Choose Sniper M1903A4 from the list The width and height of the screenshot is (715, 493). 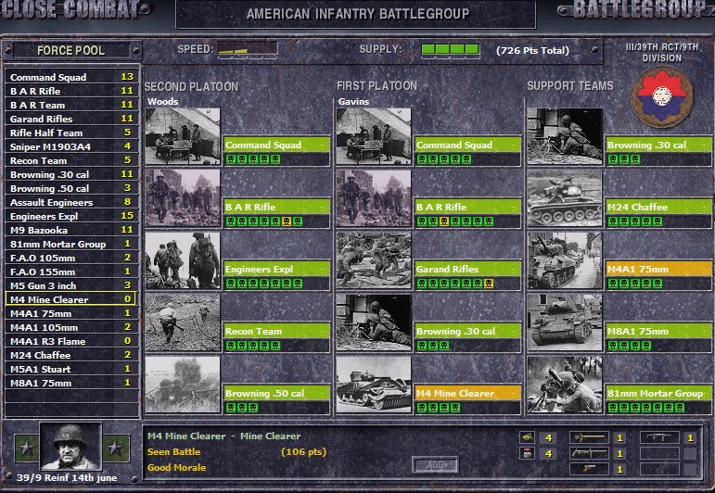70,146
